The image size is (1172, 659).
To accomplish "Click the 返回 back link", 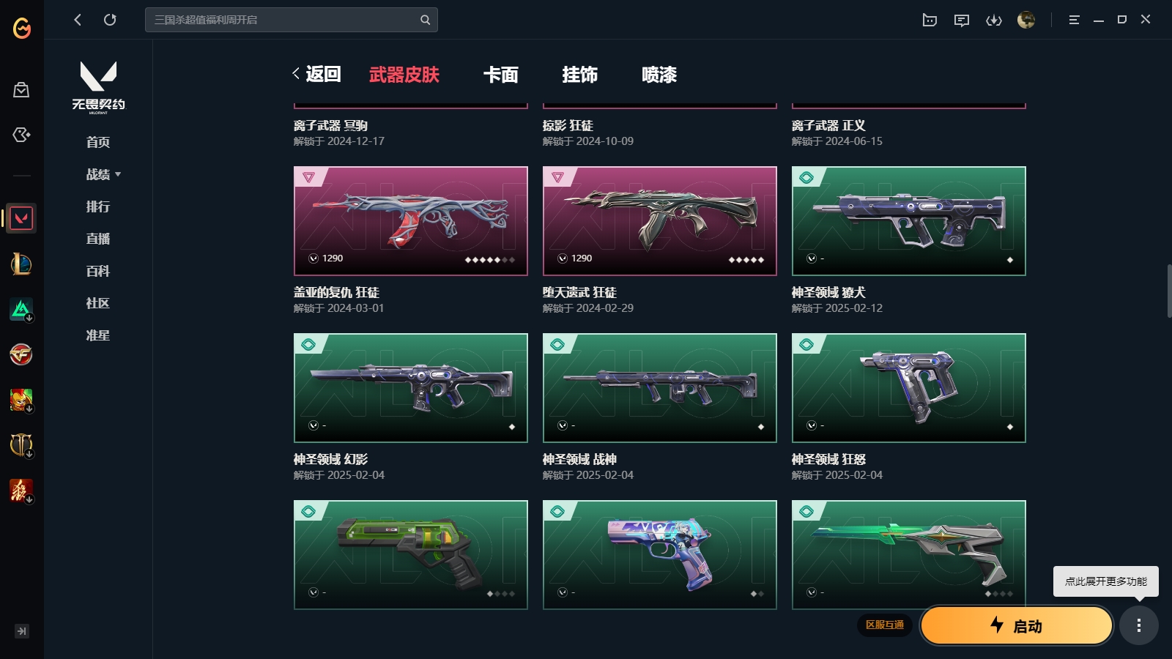I will point(316,74).
